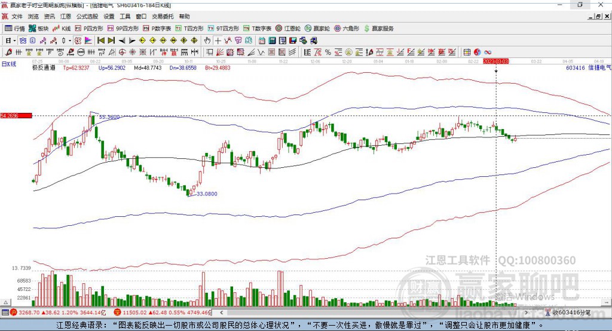Viewport: 612px width, 331px height.
Task: Click the 3268.70 Shanghai index status
Action: point(58,312)
